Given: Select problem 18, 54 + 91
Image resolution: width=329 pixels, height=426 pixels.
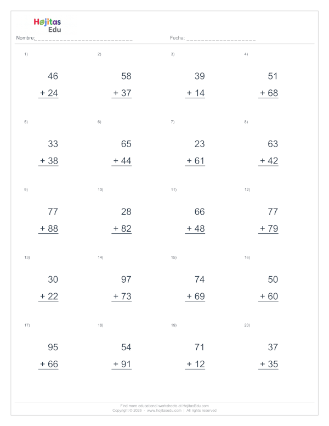Looking at the screenshot, I should pyautogui.click(x=122, y=355).
